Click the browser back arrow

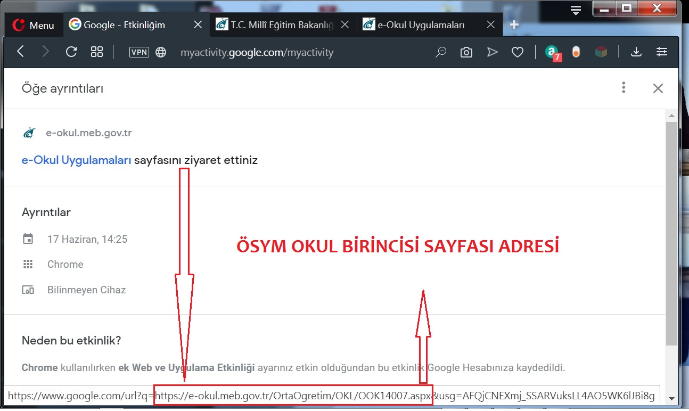point(21,52)
